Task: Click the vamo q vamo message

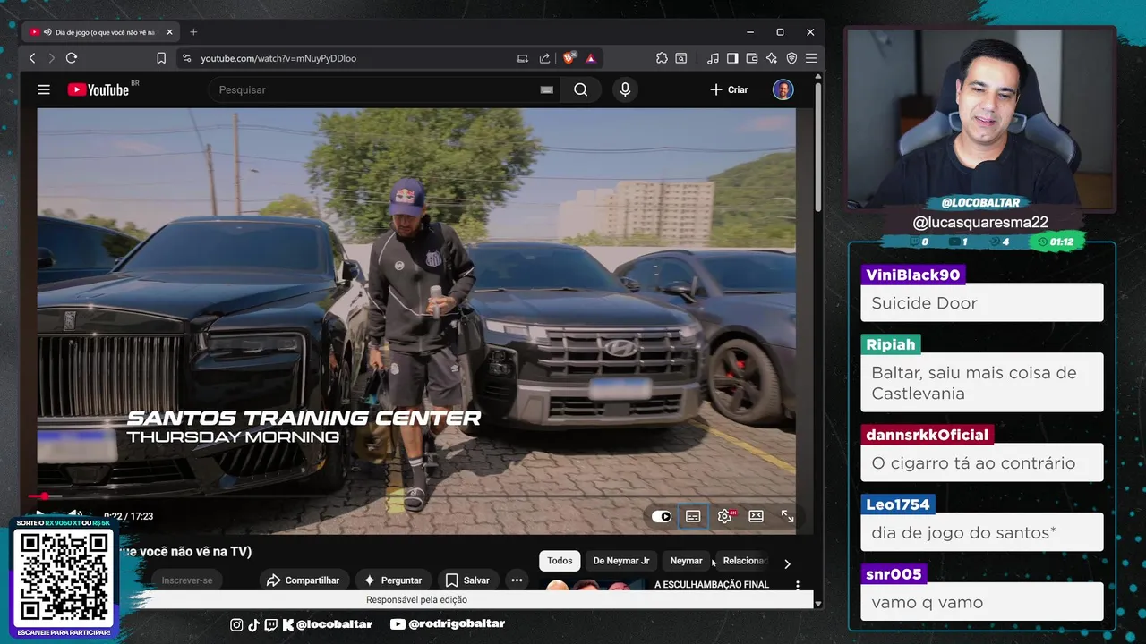Action: tap(982, 602)
